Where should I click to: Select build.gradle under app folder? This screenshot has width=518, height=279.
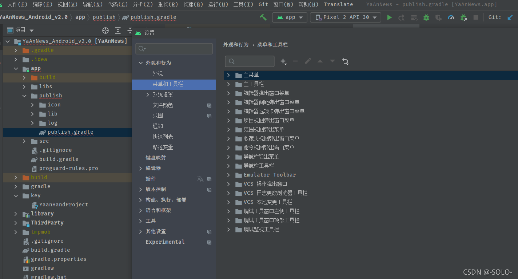pyautogui.click(x=59, y=159)
